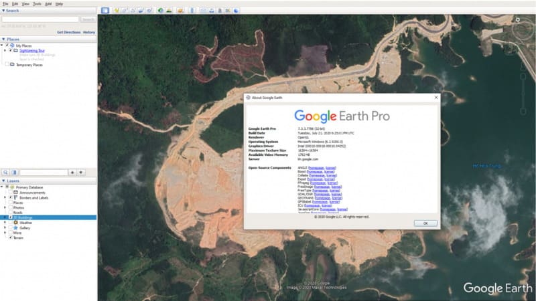Collapse the Layers panel header

[x=3, y=181]
